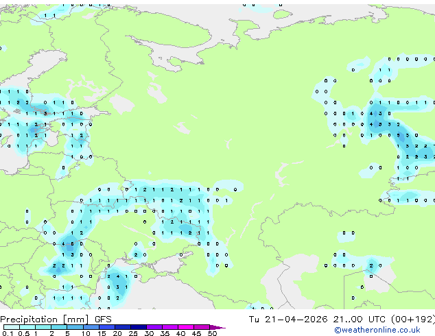Viewport: 435px width, 336px height.
Task: Click the '15' legend scale label
Action: pos(102,333)
